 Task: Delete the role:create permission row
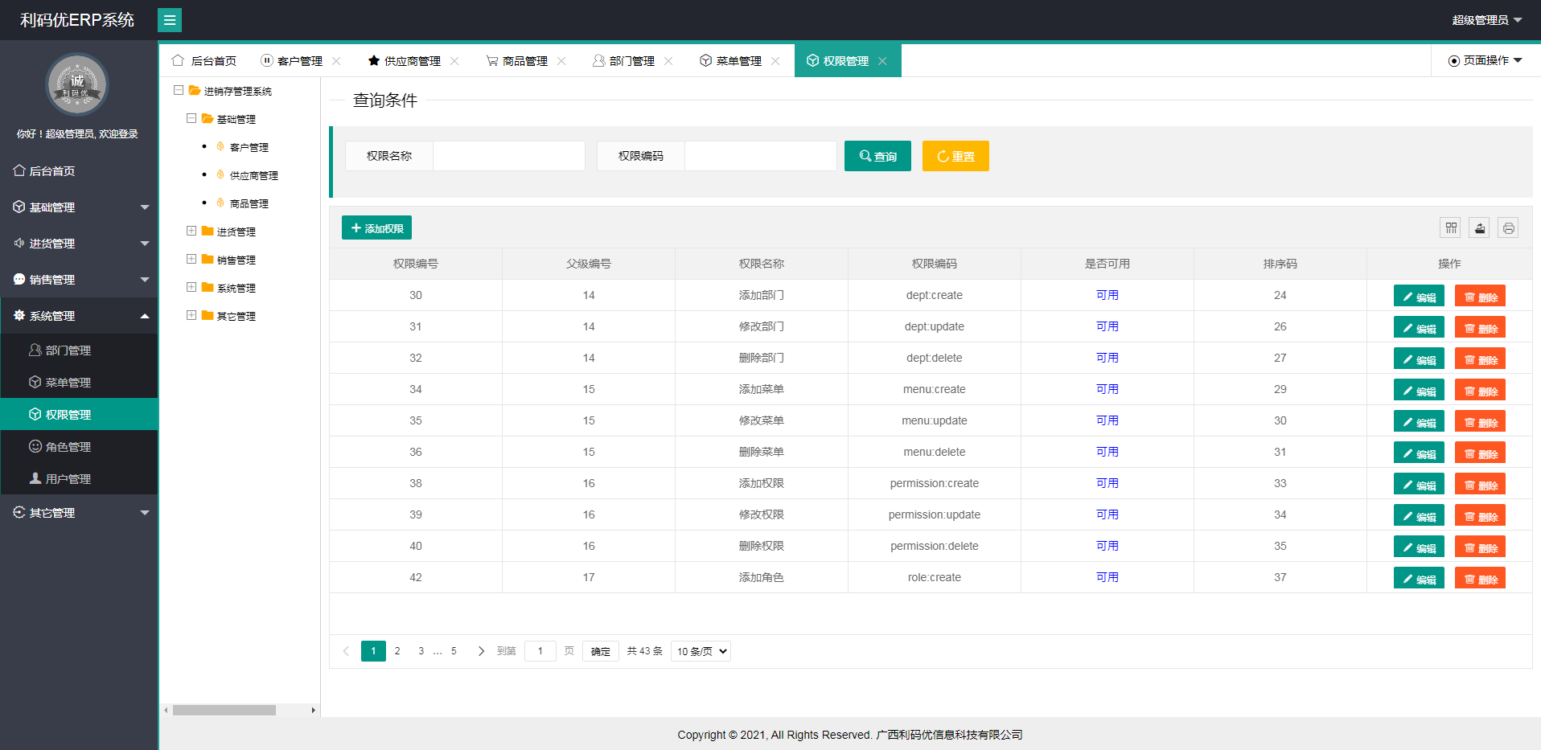[1480, 578]
